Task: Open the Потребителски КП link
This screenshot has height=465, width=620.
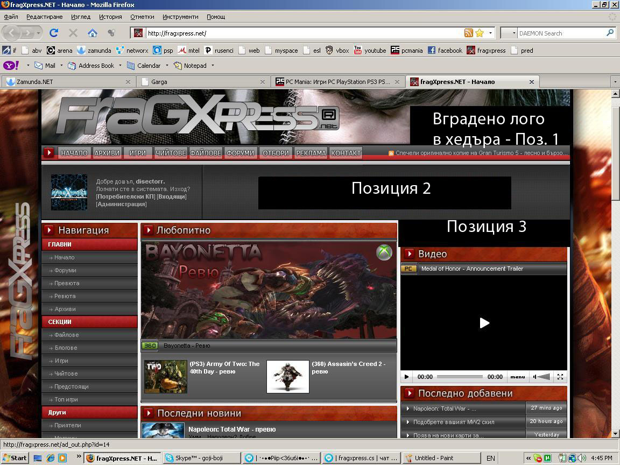Action: click(125, 196)
